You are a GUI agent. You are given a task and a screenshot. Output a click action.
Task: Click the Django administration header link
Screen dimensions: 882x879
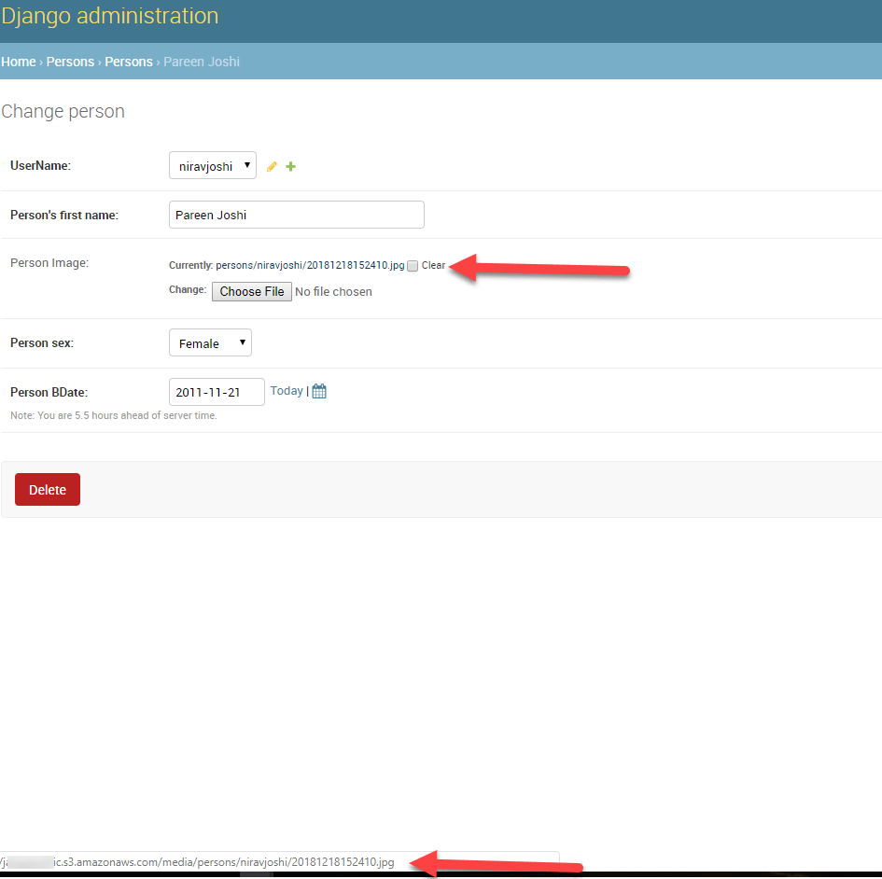coord(110,16)
